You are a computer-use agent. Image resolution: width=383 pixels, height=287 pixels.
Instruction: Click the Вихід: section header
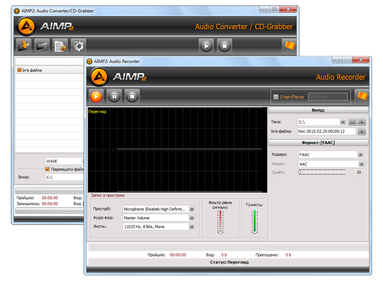point(318,110)
